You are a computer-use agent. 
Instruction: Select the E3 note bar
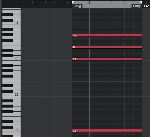pyautogui.click(x=107, y=47)
